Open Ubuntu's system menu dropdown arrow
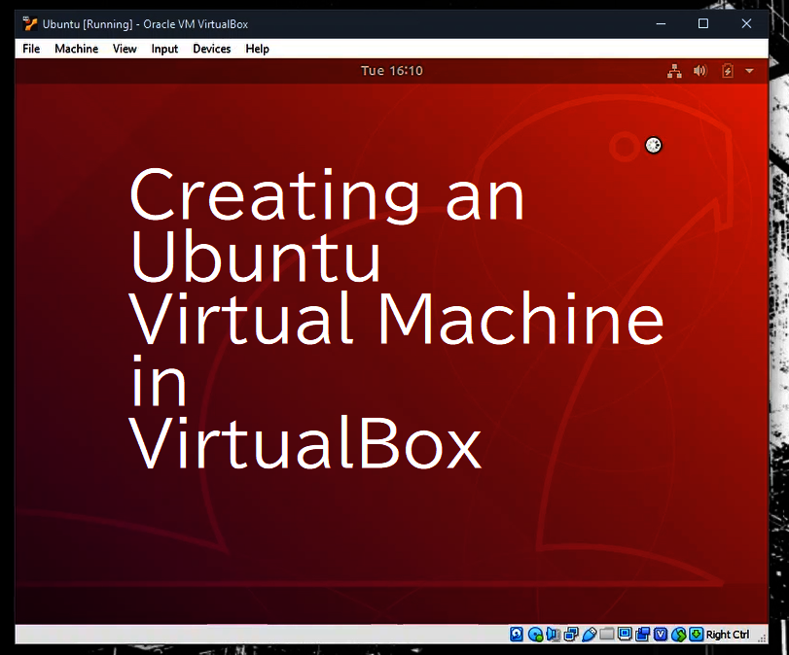Screen dimensions: 789x655 (x=748, y=70)
